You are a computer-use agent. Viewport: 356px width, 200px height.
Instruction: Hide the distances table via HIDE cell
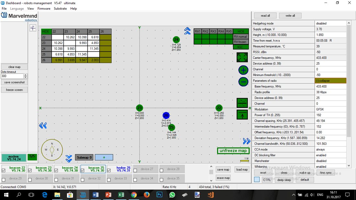click(46, 31)
